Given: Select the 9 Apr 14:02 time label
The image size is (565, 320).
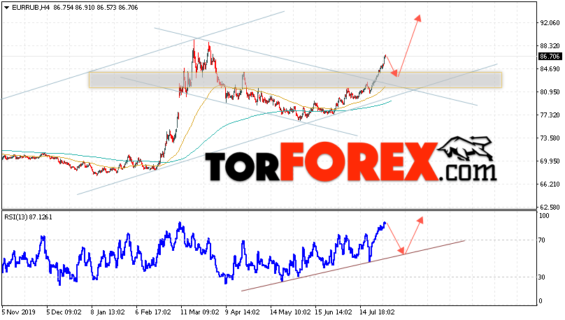Looking at the screenshot, I should pyautogui.click(x=242, y=312).
